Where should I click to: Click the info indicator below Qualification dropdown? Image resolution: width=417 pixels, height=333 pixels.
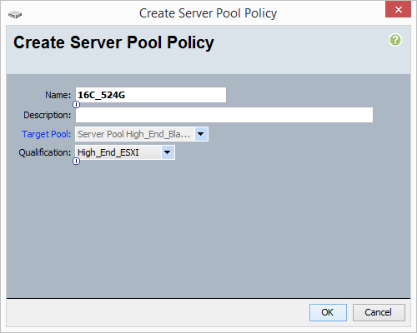tap(76, 162)
